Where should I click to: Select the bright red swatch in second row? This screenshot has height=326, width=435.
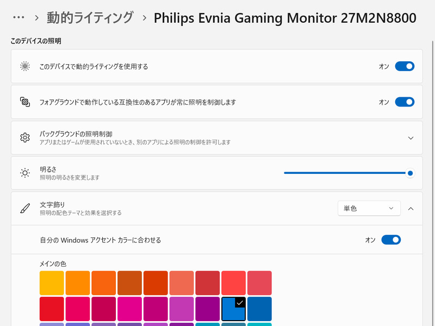coord(52,308)
